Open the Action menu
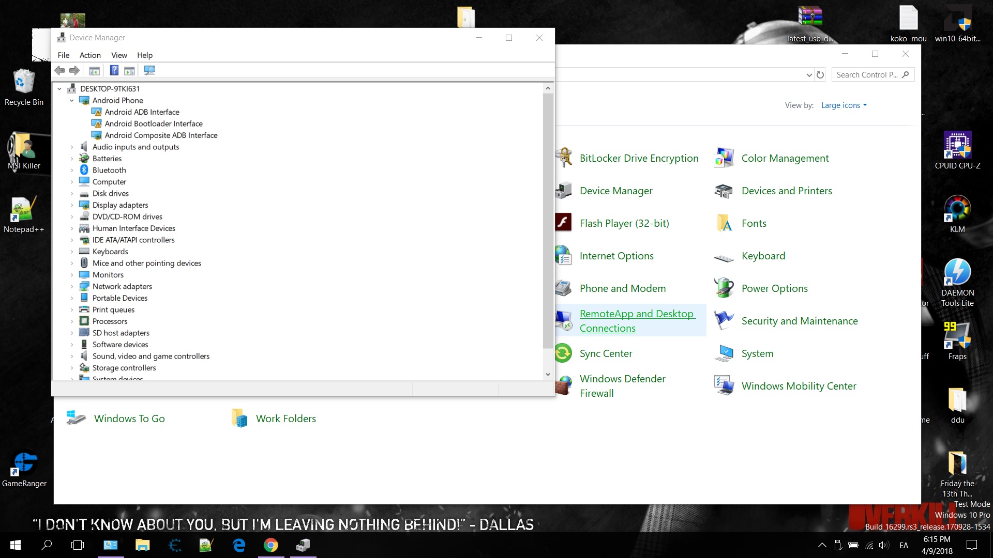This screenshot has width=993, height=558. pos(90,55)
